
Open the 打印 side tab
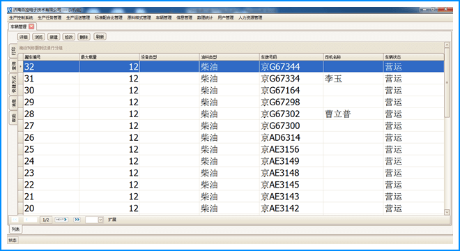[13, 51]
